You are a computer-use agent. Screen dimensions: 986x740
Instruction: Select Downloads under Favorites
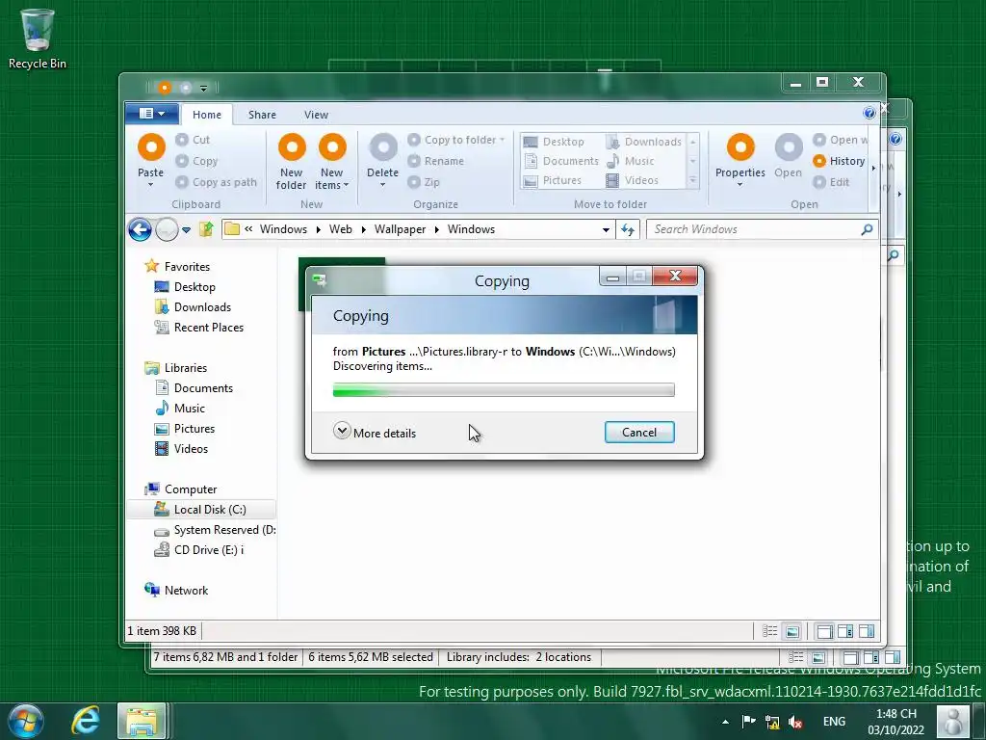coord(202,307)
